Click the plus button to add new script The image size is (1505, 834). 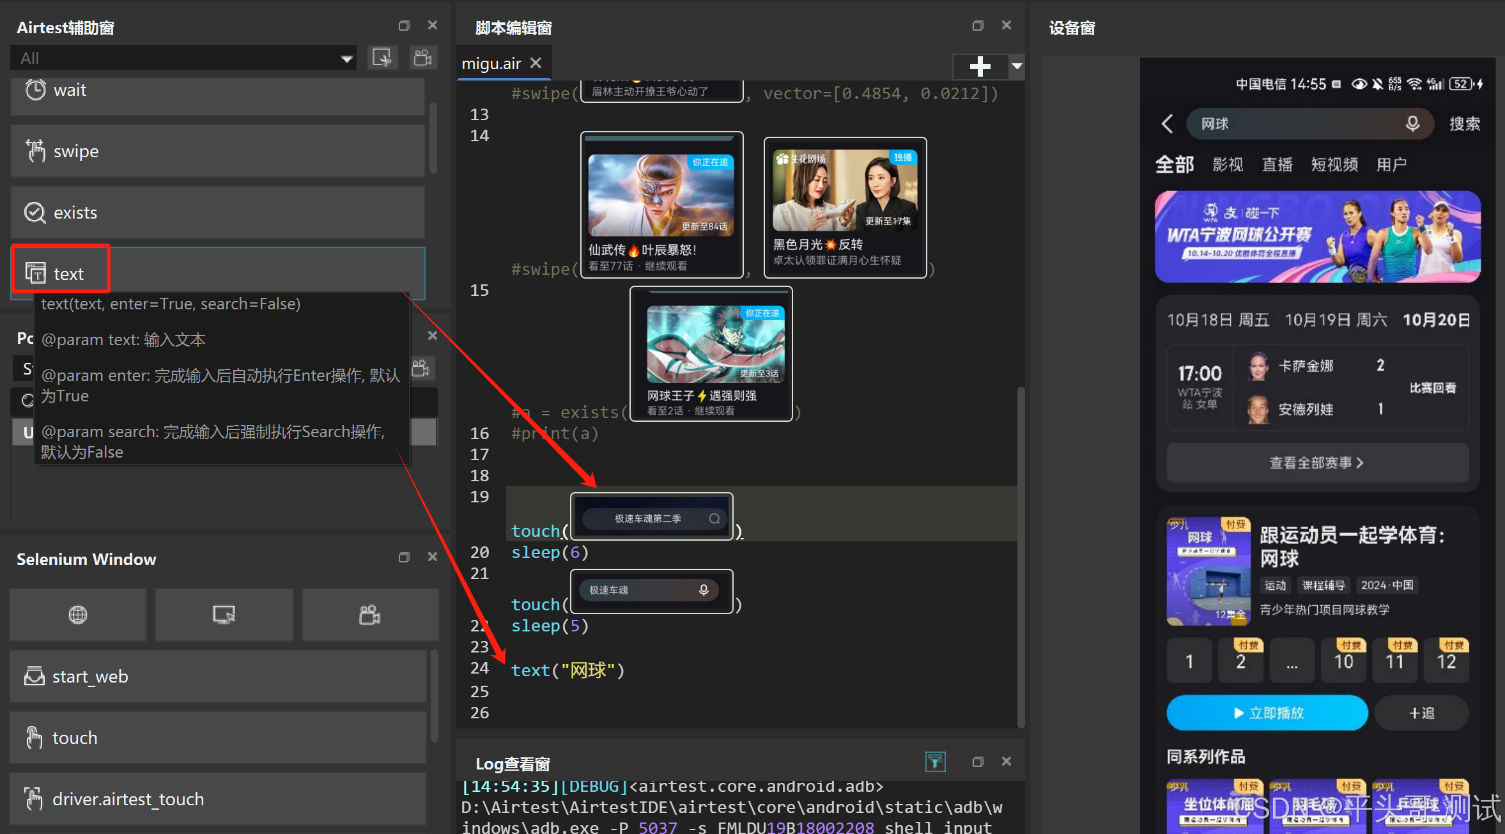coord(980,66)
